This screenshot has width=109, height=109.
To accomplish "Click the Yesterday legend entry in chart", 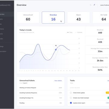I will [79, 32].
